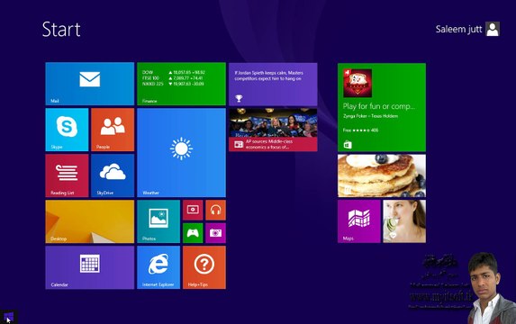516x324 pixels.
Task: Open the small Camera tile
Action: tap(215, 233)
